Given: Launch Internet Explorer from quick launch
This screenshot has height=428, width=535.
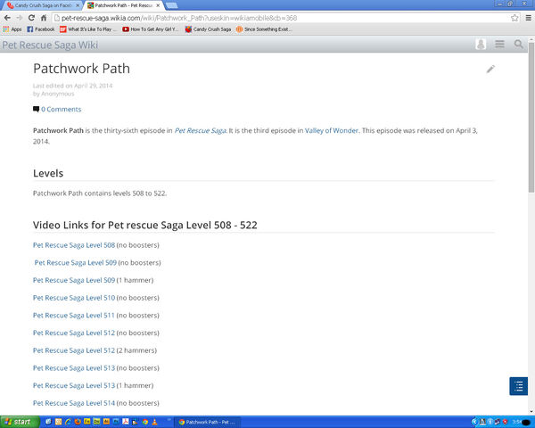Looking at the screenshot, I should point(68,422).
